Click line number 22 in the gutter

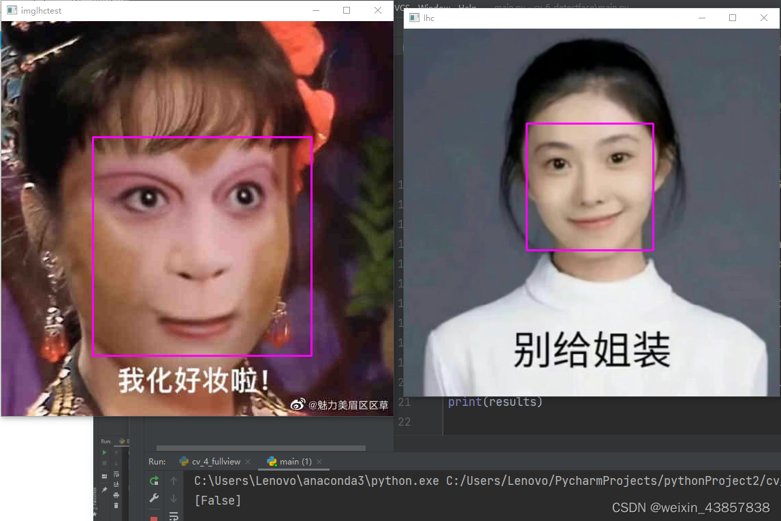click(x=404, y=422)
